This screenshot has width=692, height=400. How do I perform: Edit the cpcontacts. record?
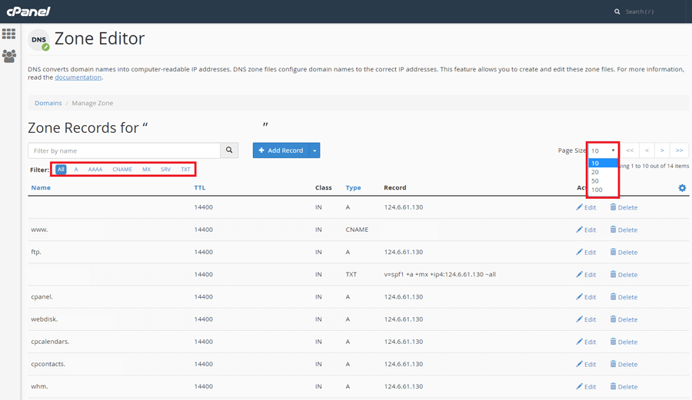coord(586,365)
